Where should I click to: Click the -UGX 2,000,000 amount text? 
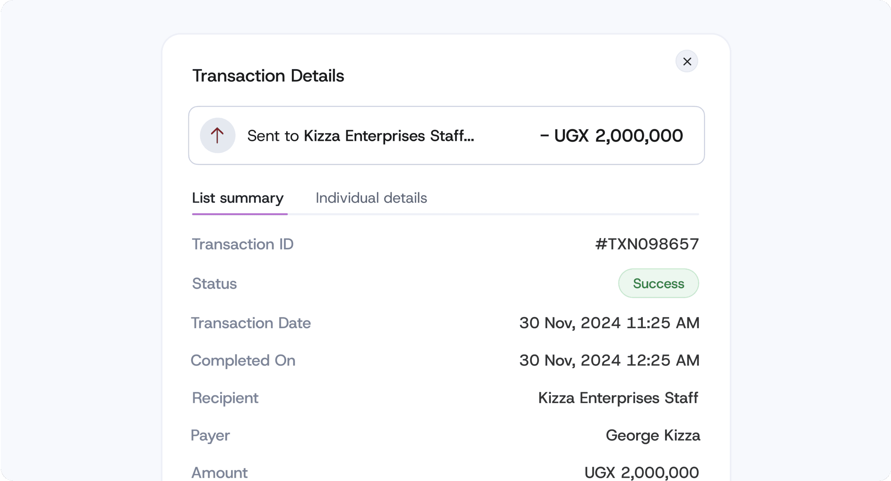coord(612,135)
